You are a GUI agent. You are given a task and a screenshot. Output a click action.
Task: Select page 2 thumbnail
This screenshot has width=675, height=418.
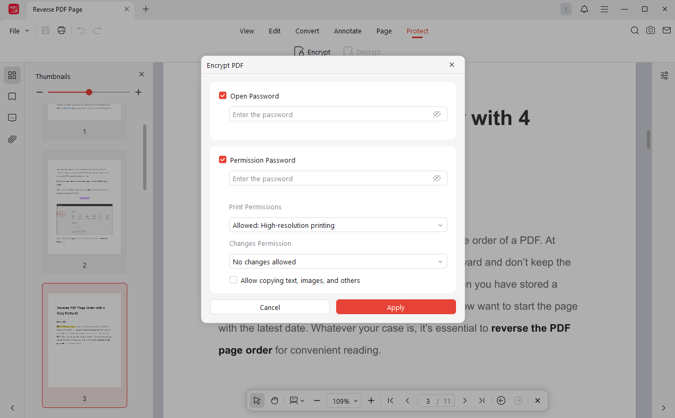(84, 212)
